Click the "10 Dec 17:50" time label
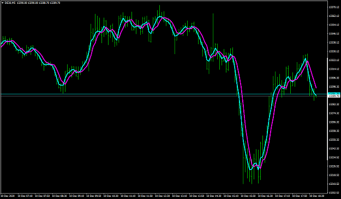Screen dimensions: 341x199 tap(300, 196)
